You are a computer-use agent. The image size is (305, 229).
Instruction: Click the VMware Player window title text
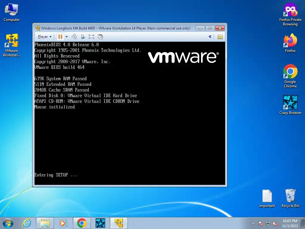[116, 28]
